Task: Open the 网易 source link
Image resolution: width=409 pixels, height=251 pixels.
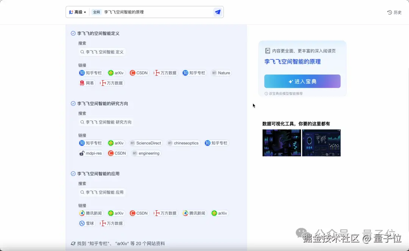Action: (87, 83)
